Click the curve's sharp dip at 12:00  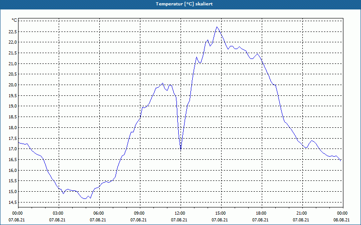click(x=181, y=149)
